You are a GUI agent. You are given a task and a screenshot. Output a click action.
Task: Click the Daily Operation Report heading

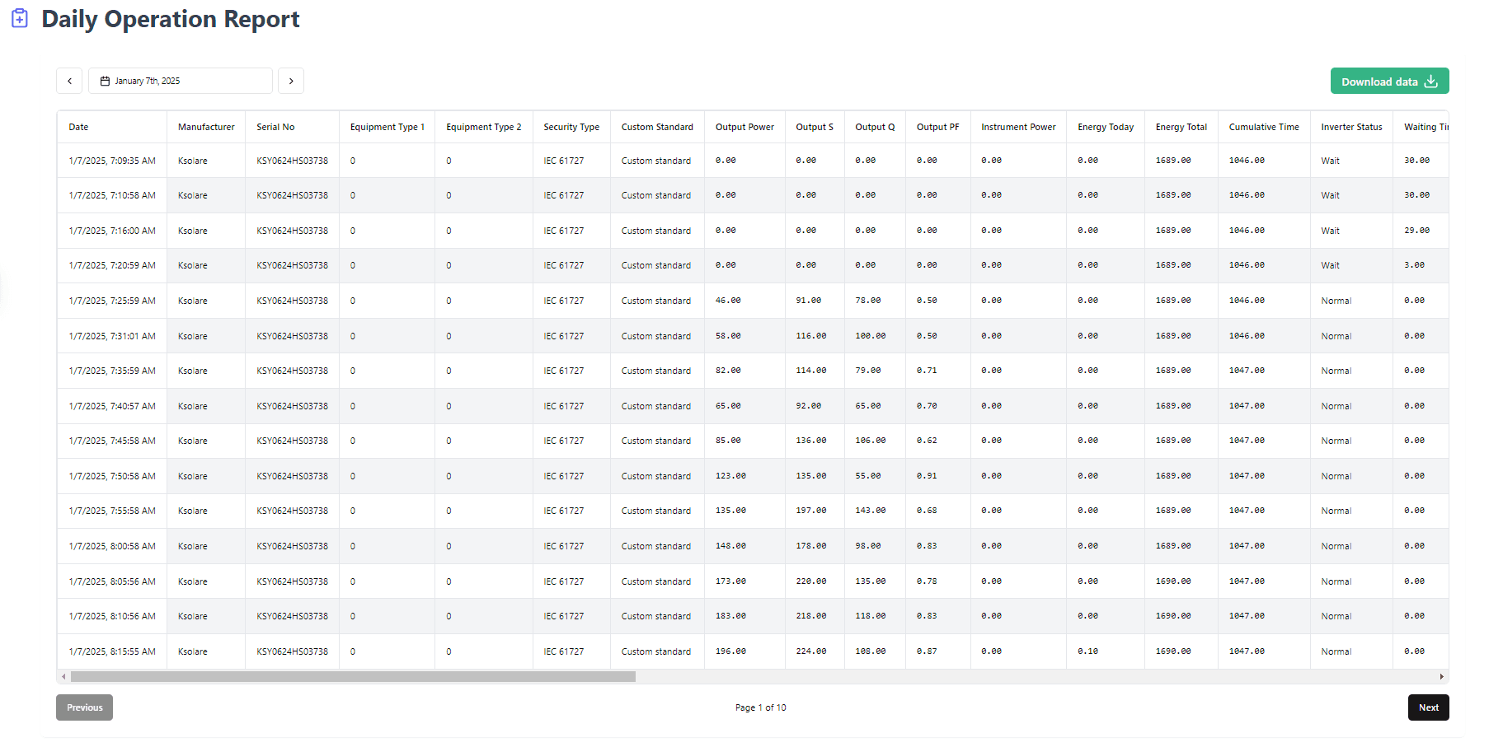click(x=171, y=19)
